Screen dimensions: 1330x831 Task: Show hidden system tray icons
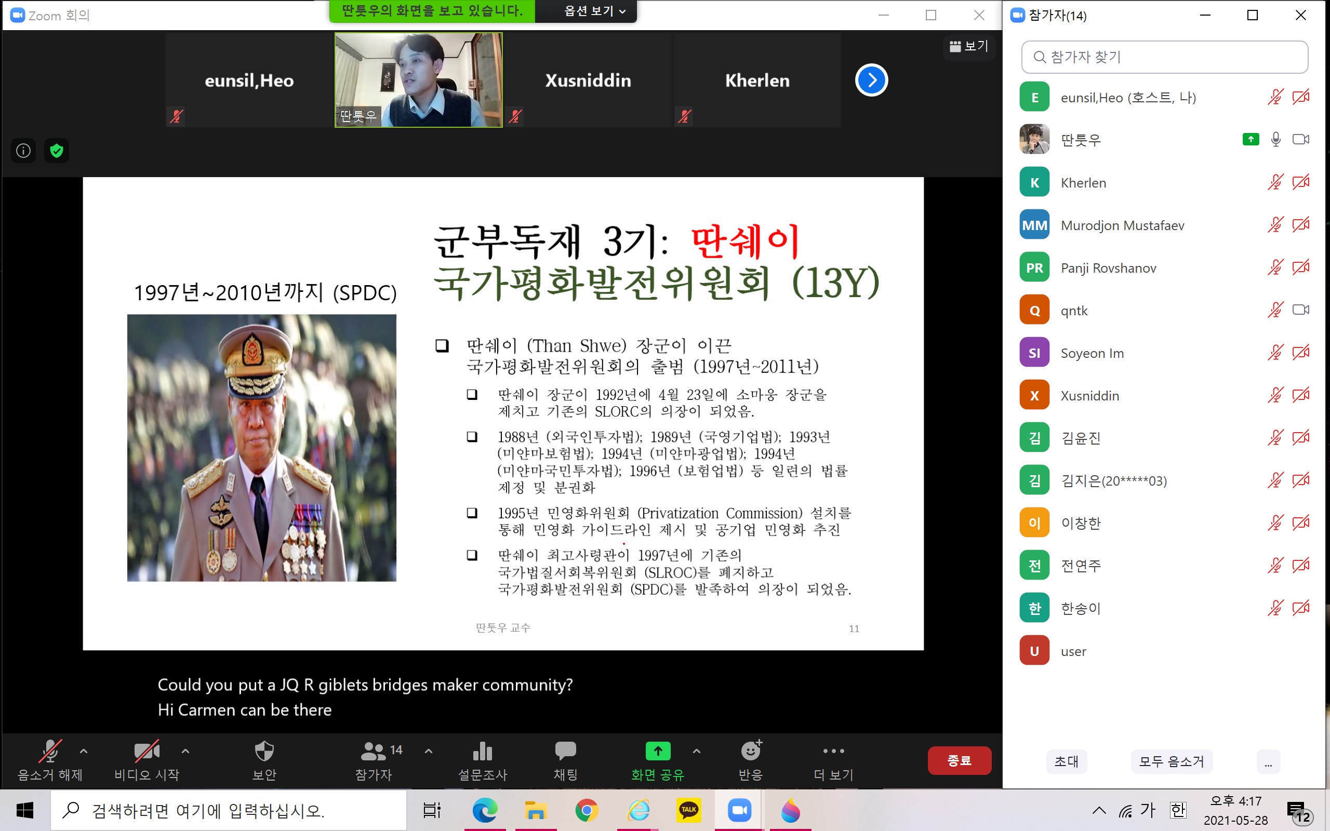(1099, 810)
